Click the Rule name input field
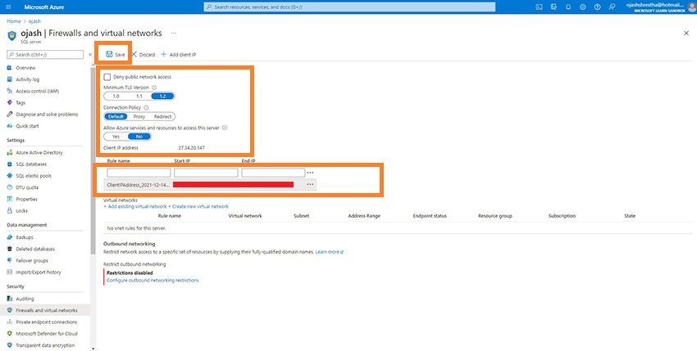Screen dimensions: 697x351 pos(139,173)
